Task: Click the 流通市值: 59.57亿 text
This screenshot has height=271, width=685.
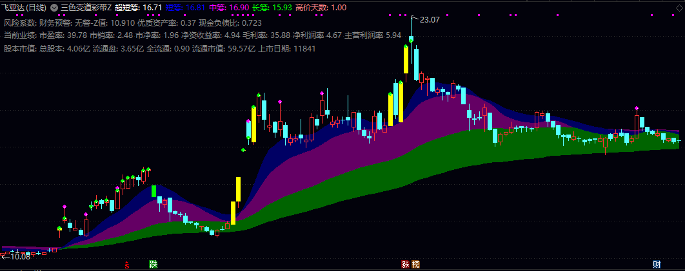Action: click(224, 48)
